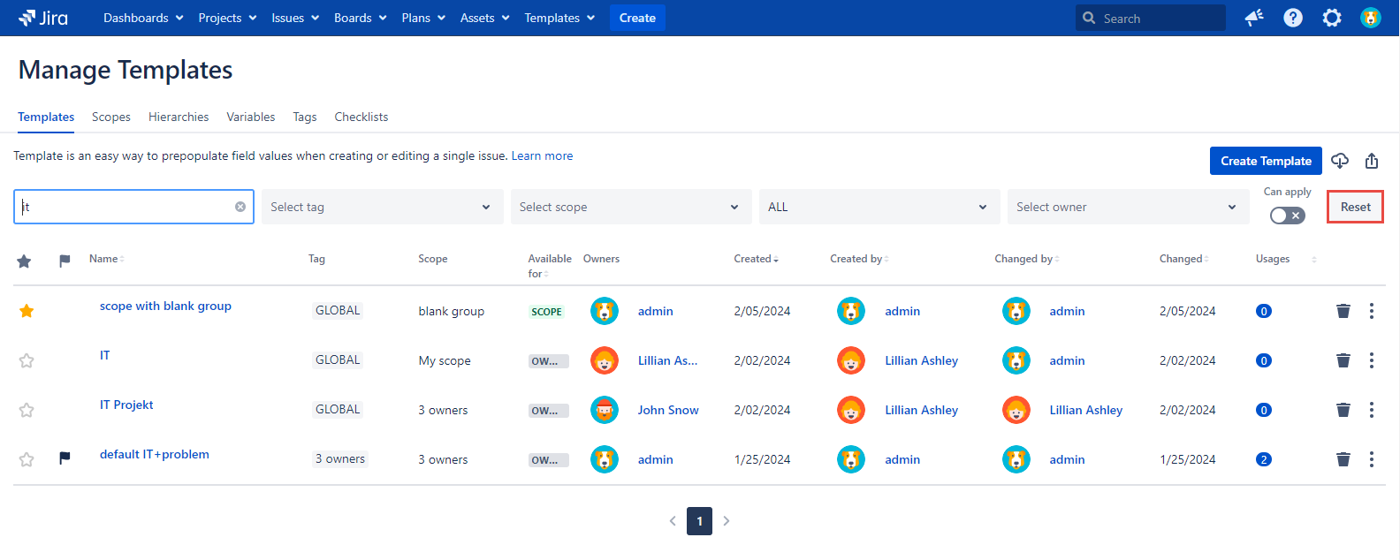
Task: Open the Learn more link
Action: (x=542, y=155)
